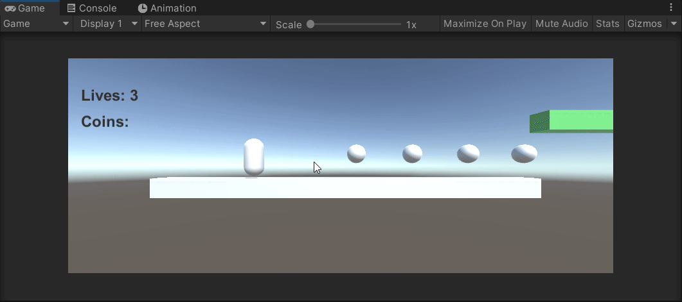Click the Lives: 3 text
Screen dimensions: 682x302
click(x=110, y=96)
